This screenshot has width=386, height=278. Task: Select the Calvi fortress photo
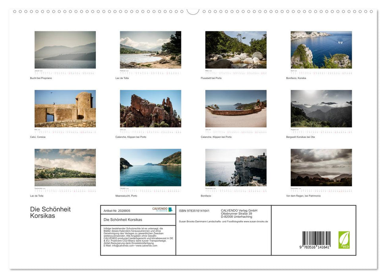(65, 108)
